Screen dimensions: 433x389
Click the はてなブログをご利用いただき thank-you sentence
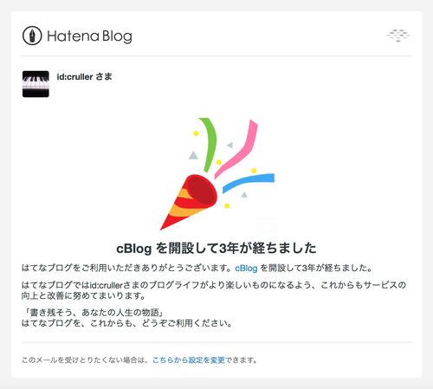[126, 268]
